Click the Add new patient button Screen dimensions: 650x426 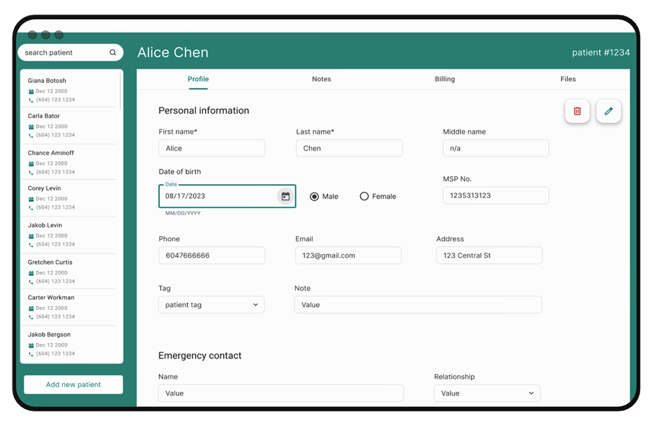[x=73, y=385]
